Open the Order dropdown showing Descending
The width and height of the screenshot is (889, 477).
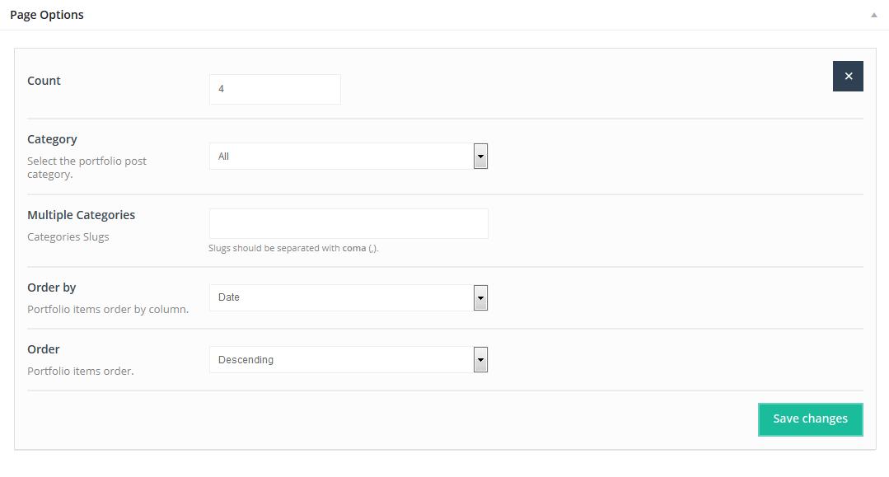[341, 360]
